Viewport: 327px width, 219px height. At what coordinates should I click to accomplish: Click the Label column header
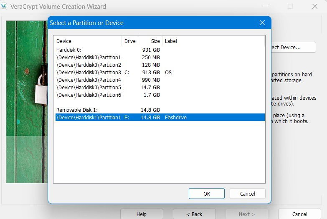pyautogui.click(x=213, y=41)
